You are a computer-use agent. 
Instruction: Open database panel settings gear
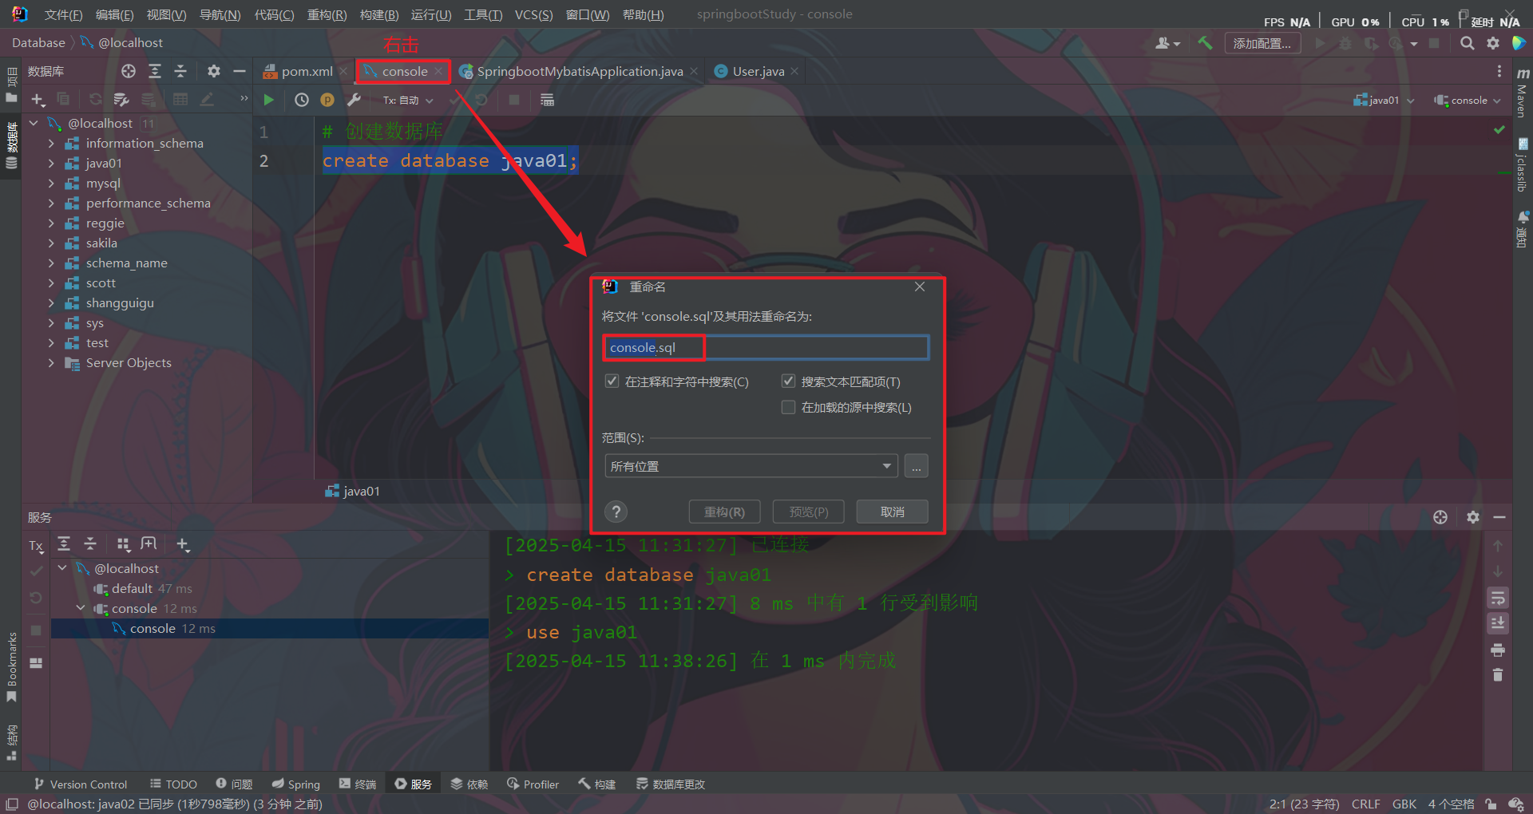tap(213, 71)
